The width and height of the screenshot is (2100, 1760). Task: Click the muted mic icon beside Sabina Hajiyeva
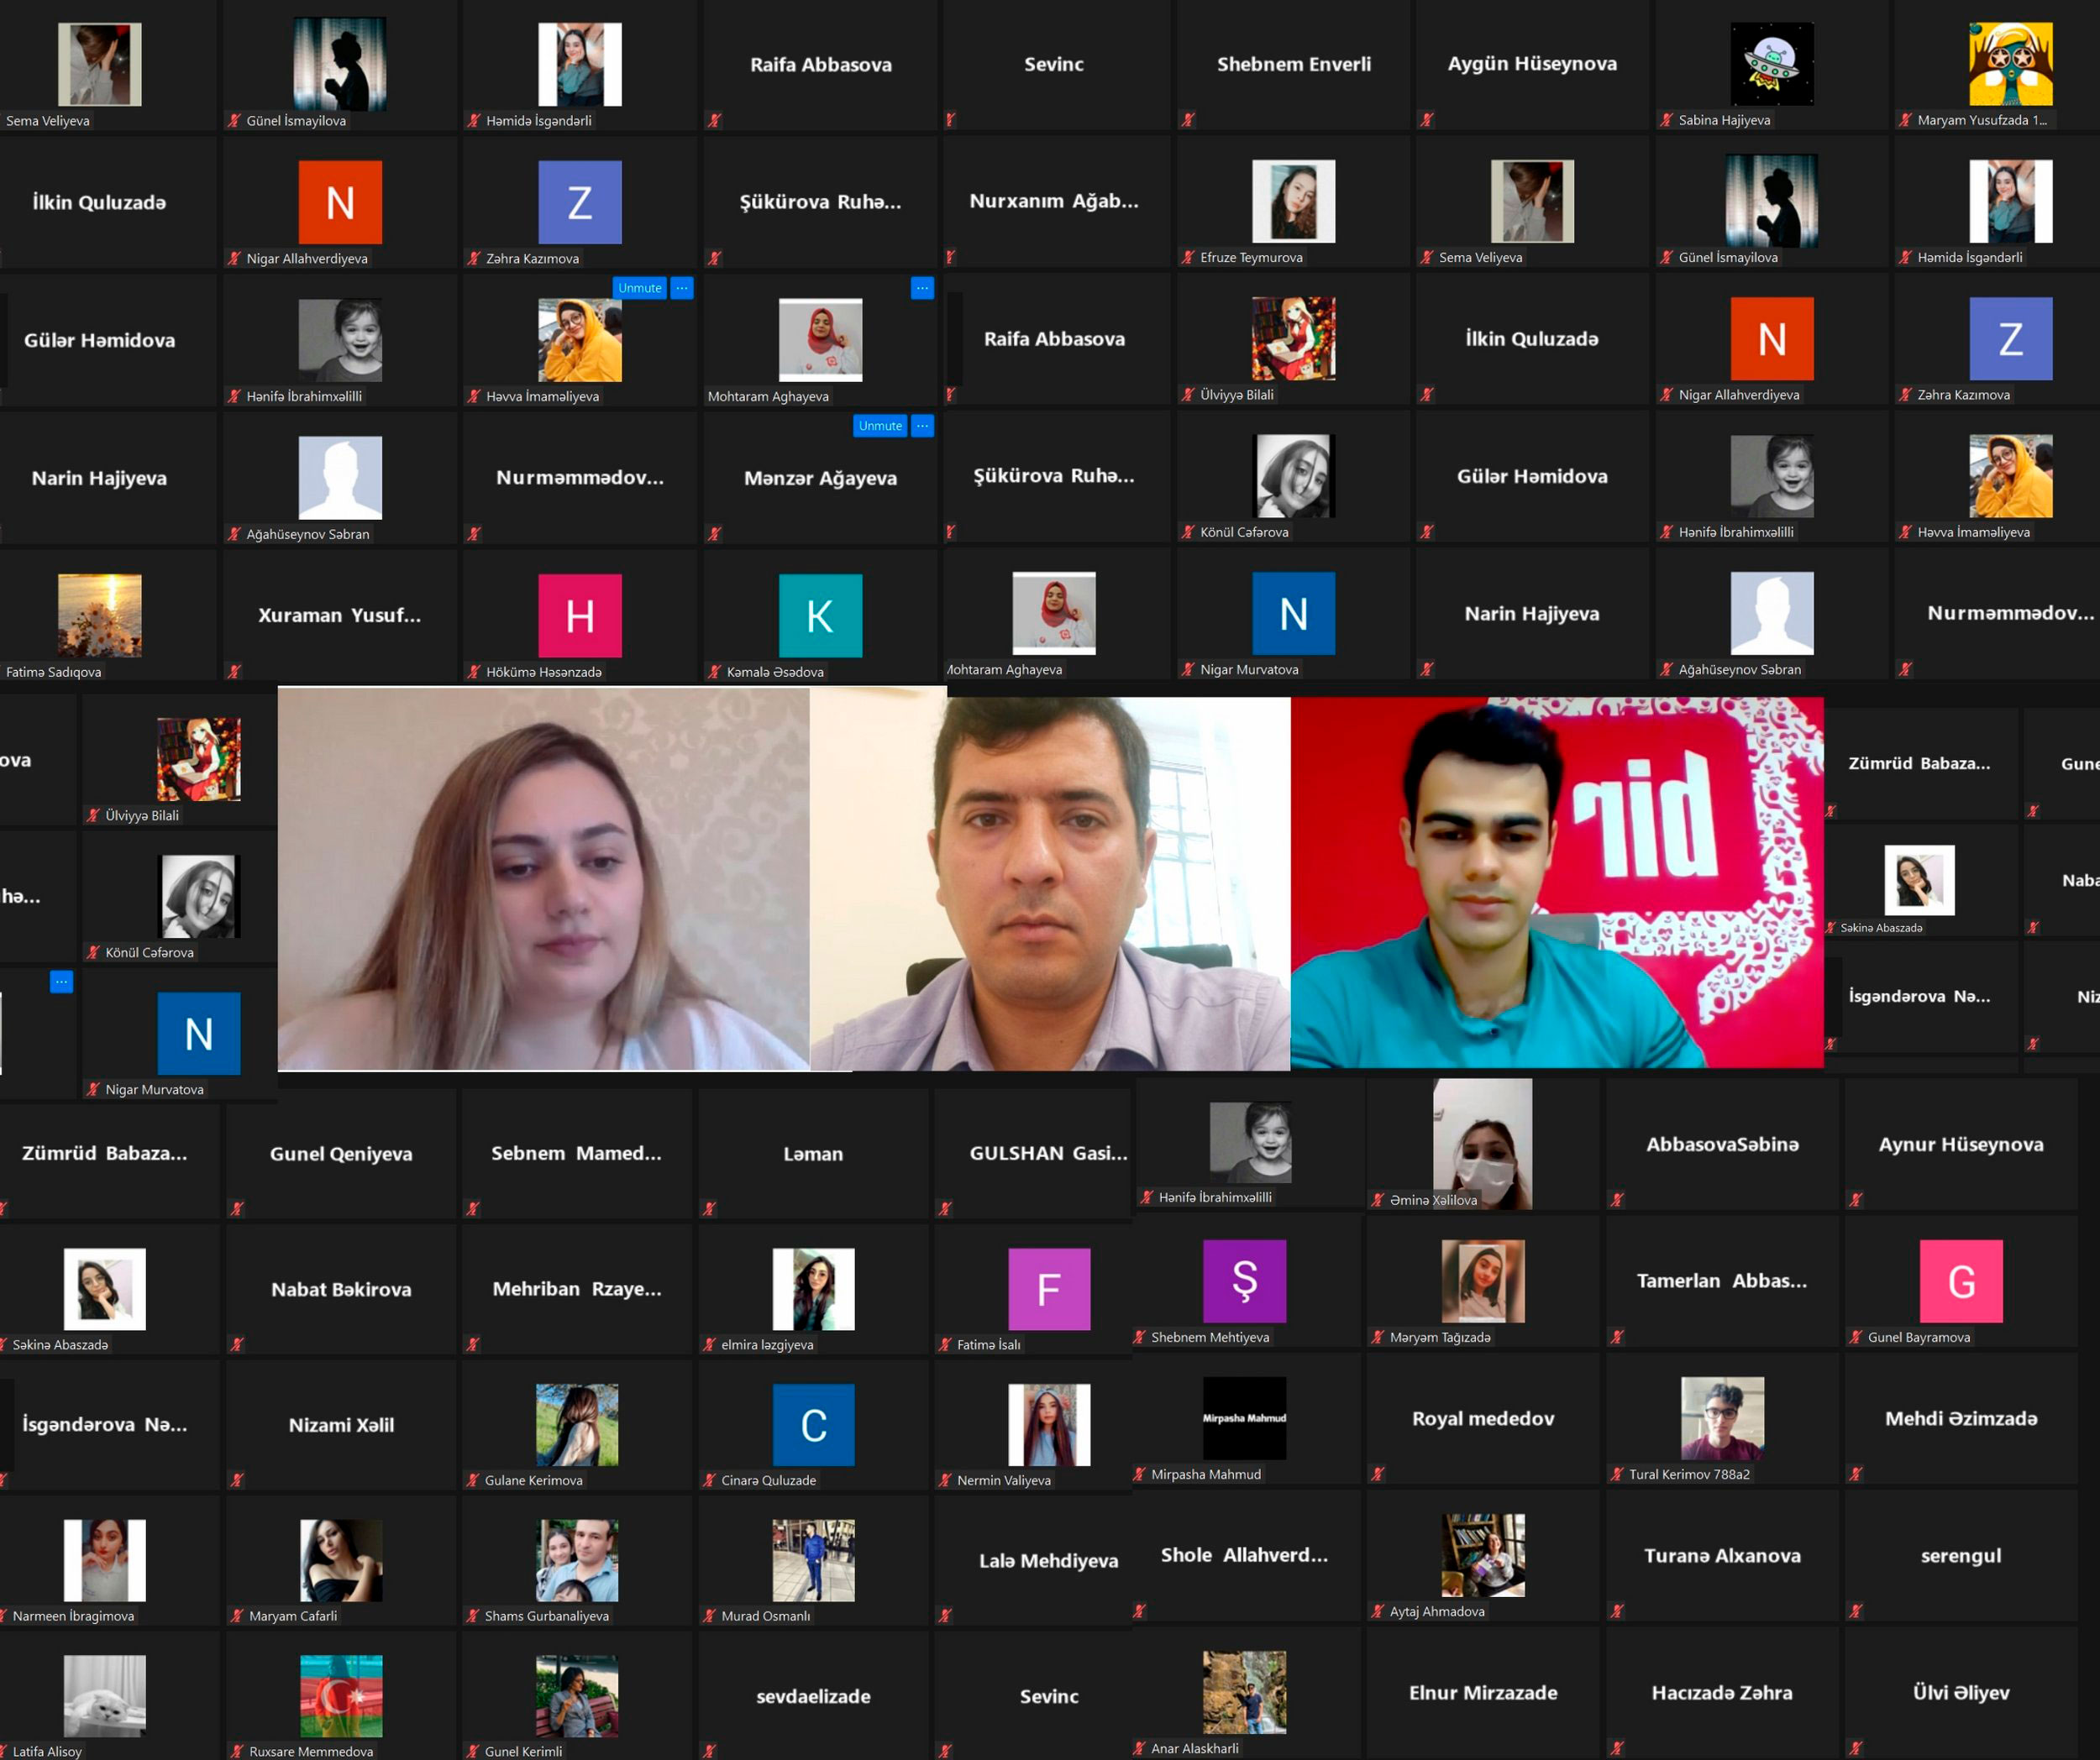(1666, 120)
